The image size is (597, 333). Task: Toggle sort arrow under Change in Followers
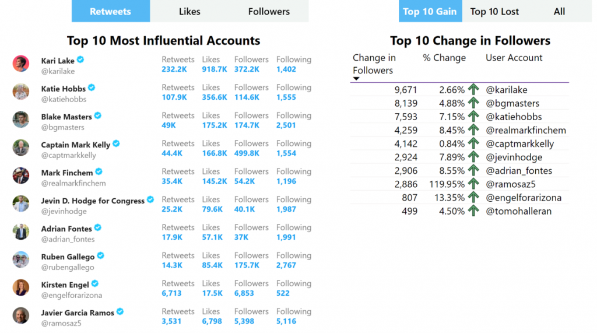[356, 79]
